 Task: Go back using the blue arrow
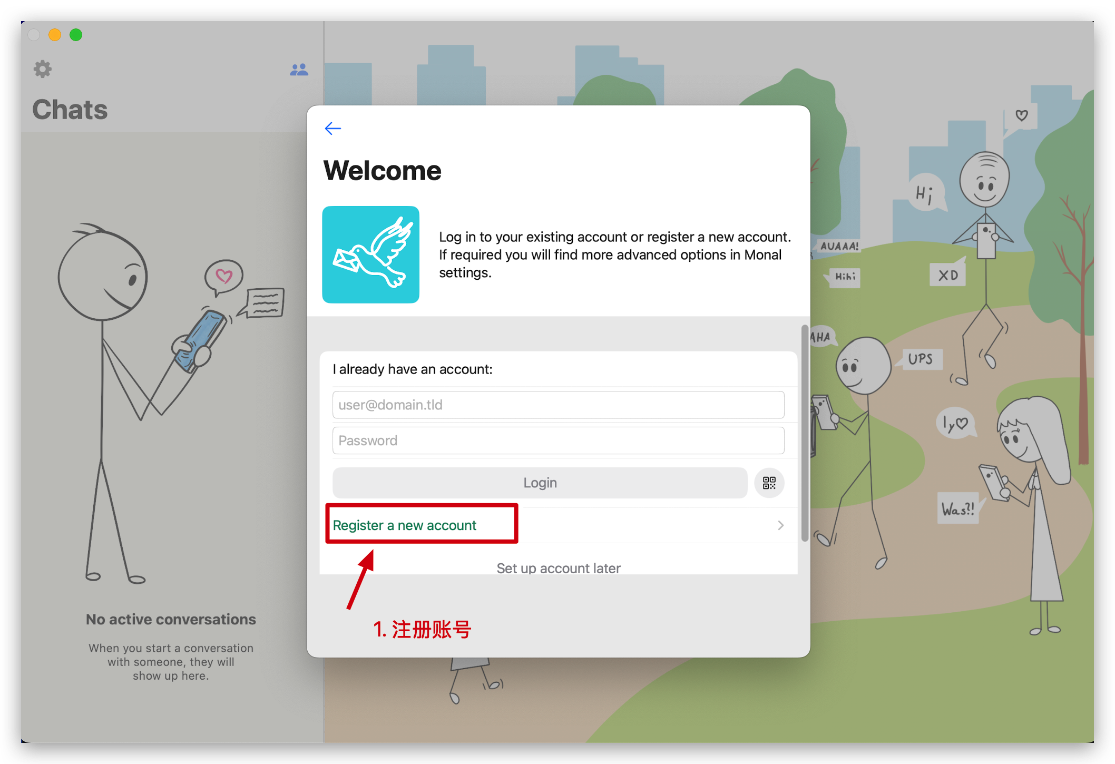tap(333, 128)
